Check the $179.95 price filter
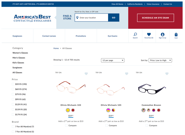185x135 pixels. [13, 114]
